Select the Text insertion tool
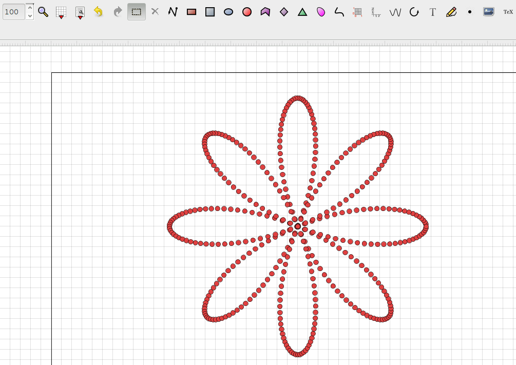 433,12
